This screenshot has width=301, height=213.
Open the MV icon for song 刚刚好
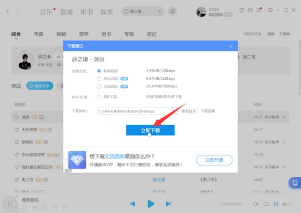[45, 142]
